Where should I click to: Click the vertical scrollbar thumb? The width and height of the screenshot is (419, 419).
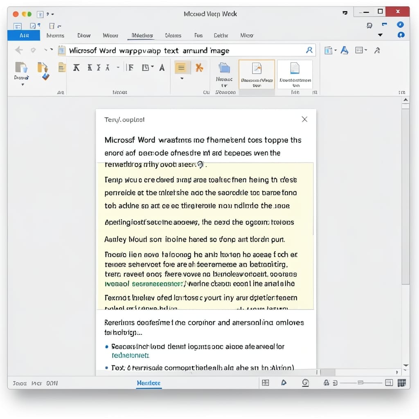pos(405,197)
